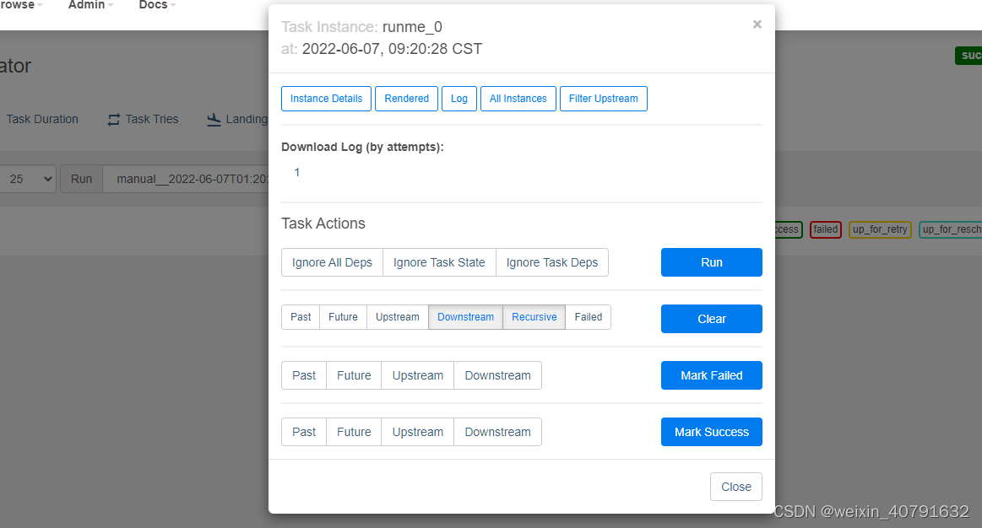Toggle Ignore Task Deps for Run
The width and height of the screenshot is (982, 528).
click(551, 263)
